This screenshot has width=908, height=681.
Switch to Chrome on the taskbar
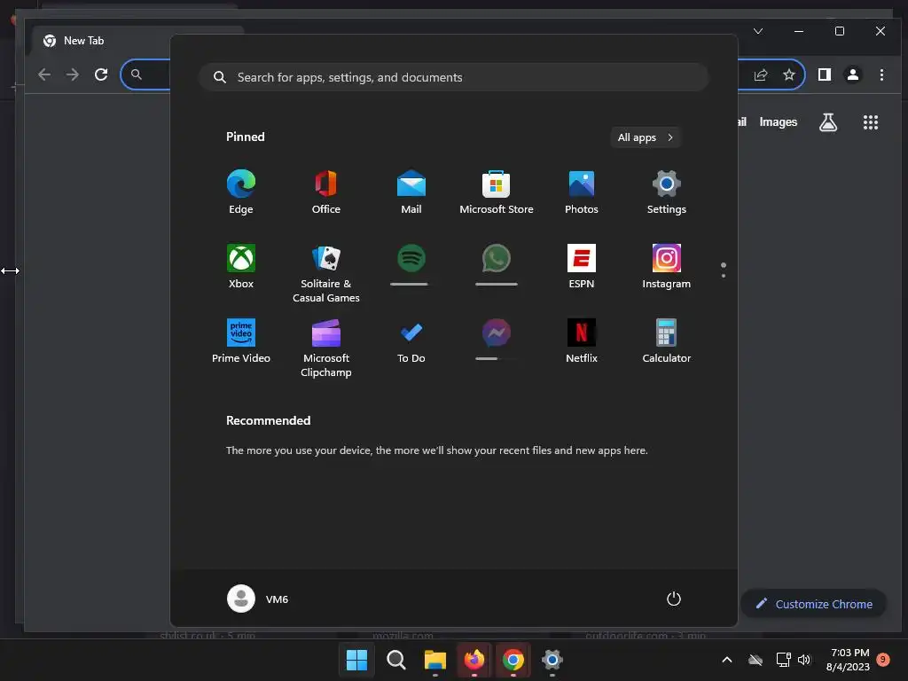click(513, 660)
